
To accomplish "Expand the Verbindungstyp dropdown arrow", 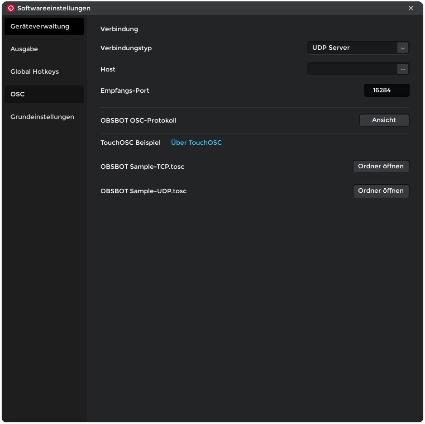I will pos(403,48).
